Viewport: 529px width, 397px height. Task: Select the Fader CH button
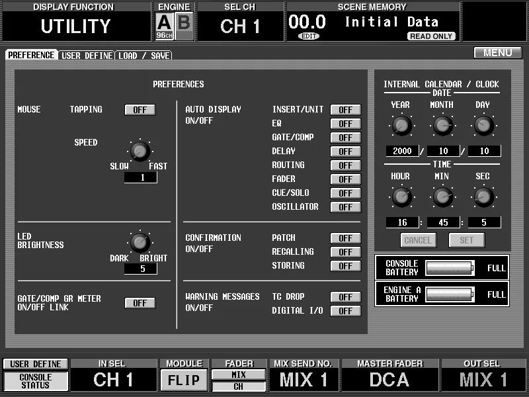coord(239,386)
